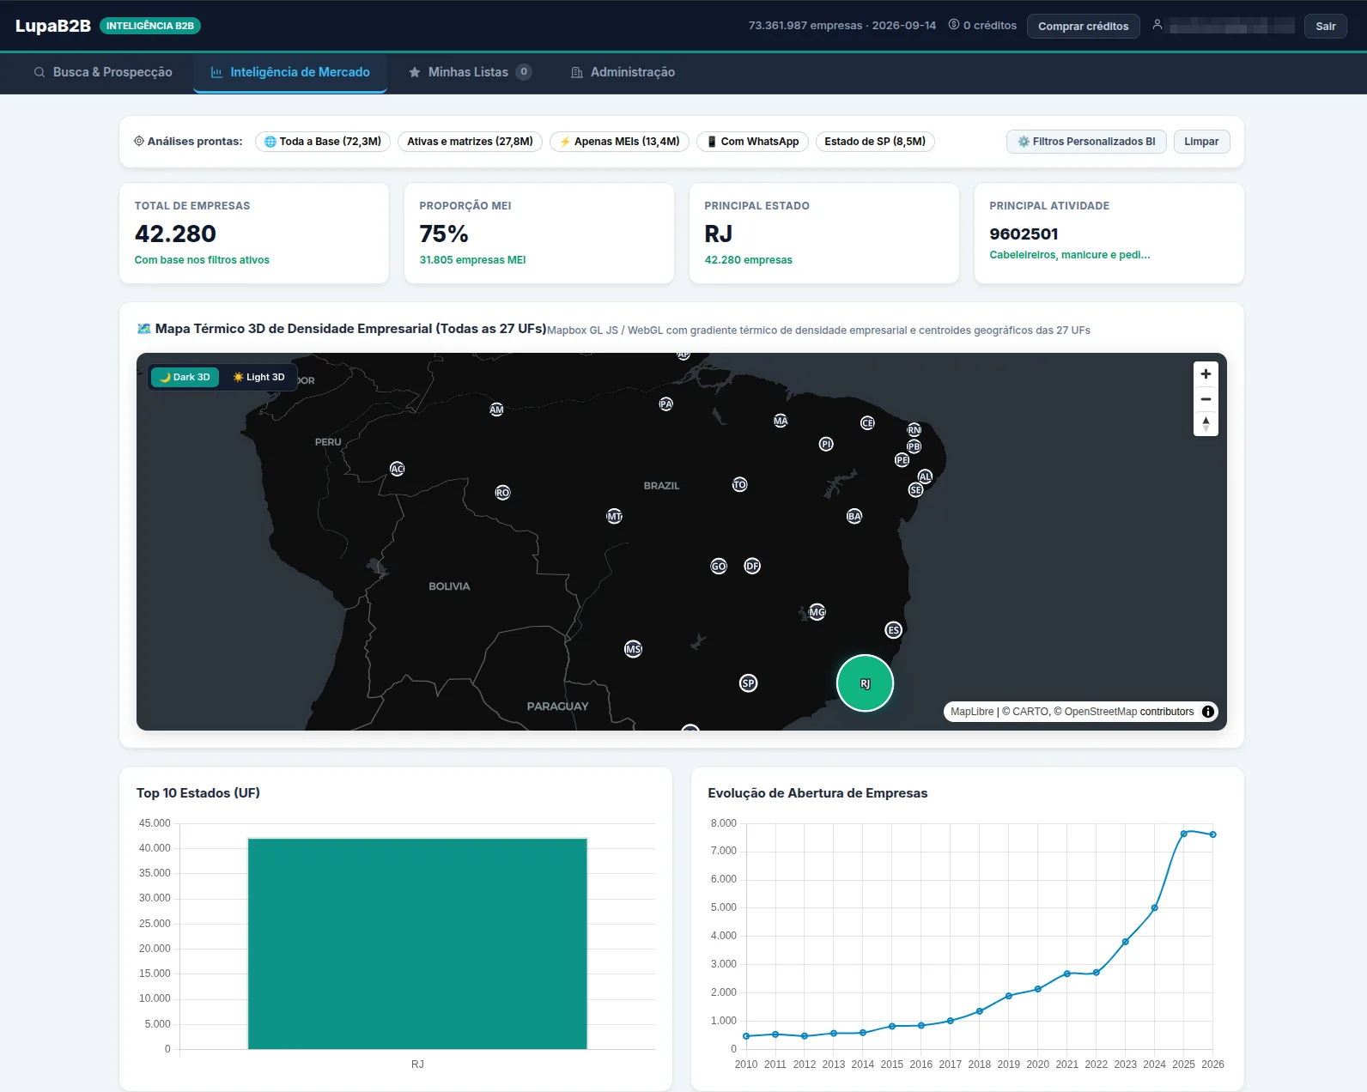Go to the Administração tab

623,72
